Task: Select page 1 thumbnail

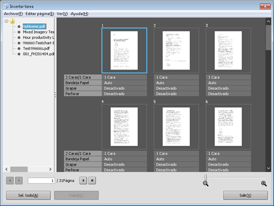Action: coord(124,50)
